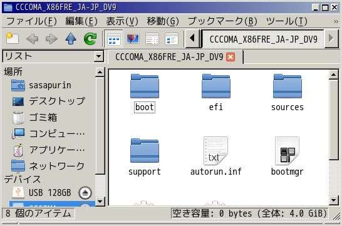Select the boot folder

[145, 93]
